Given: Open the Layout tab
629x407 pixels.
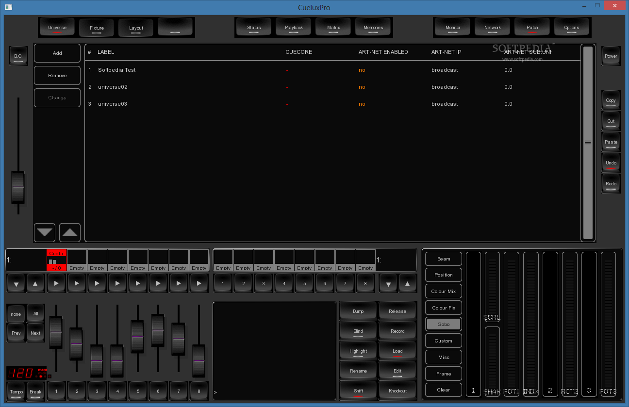Looking at the screenshot, I should tap(136, 28).
